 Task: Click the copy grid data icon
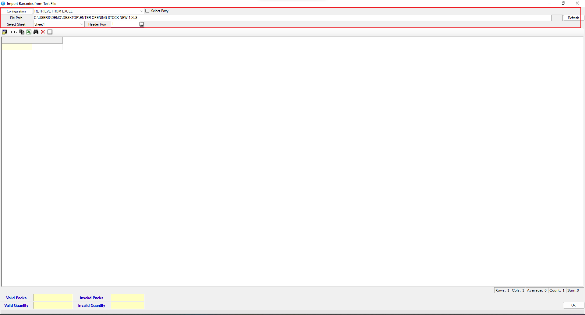click(x=22, y=32)
